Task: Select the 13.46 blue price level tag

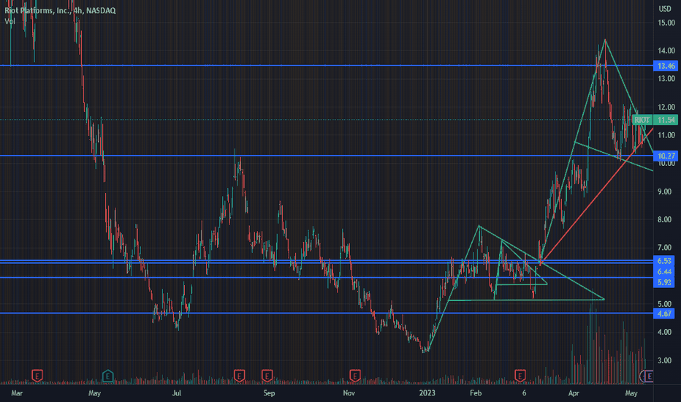Action: tap(666, 66)
